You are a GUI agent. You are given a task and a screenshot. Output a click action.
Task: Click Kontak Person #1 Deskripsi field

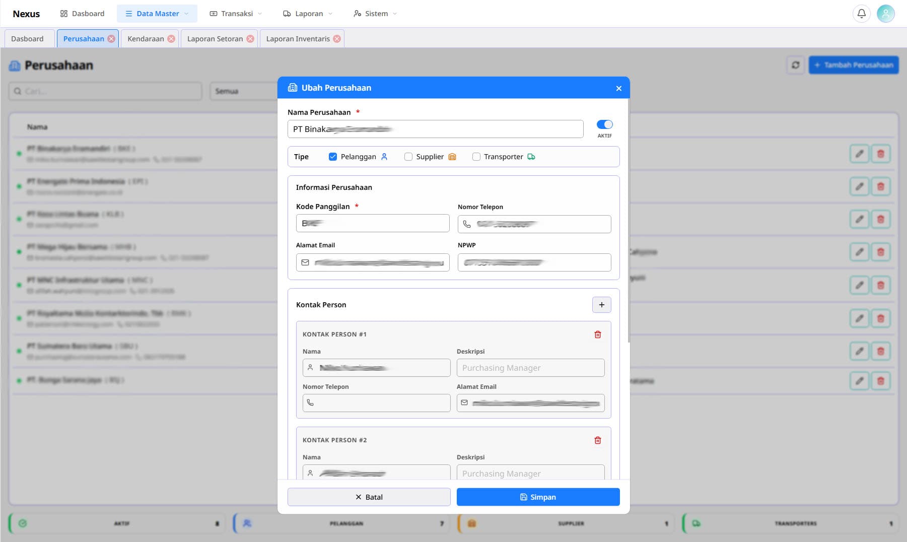tap(530, 368)
